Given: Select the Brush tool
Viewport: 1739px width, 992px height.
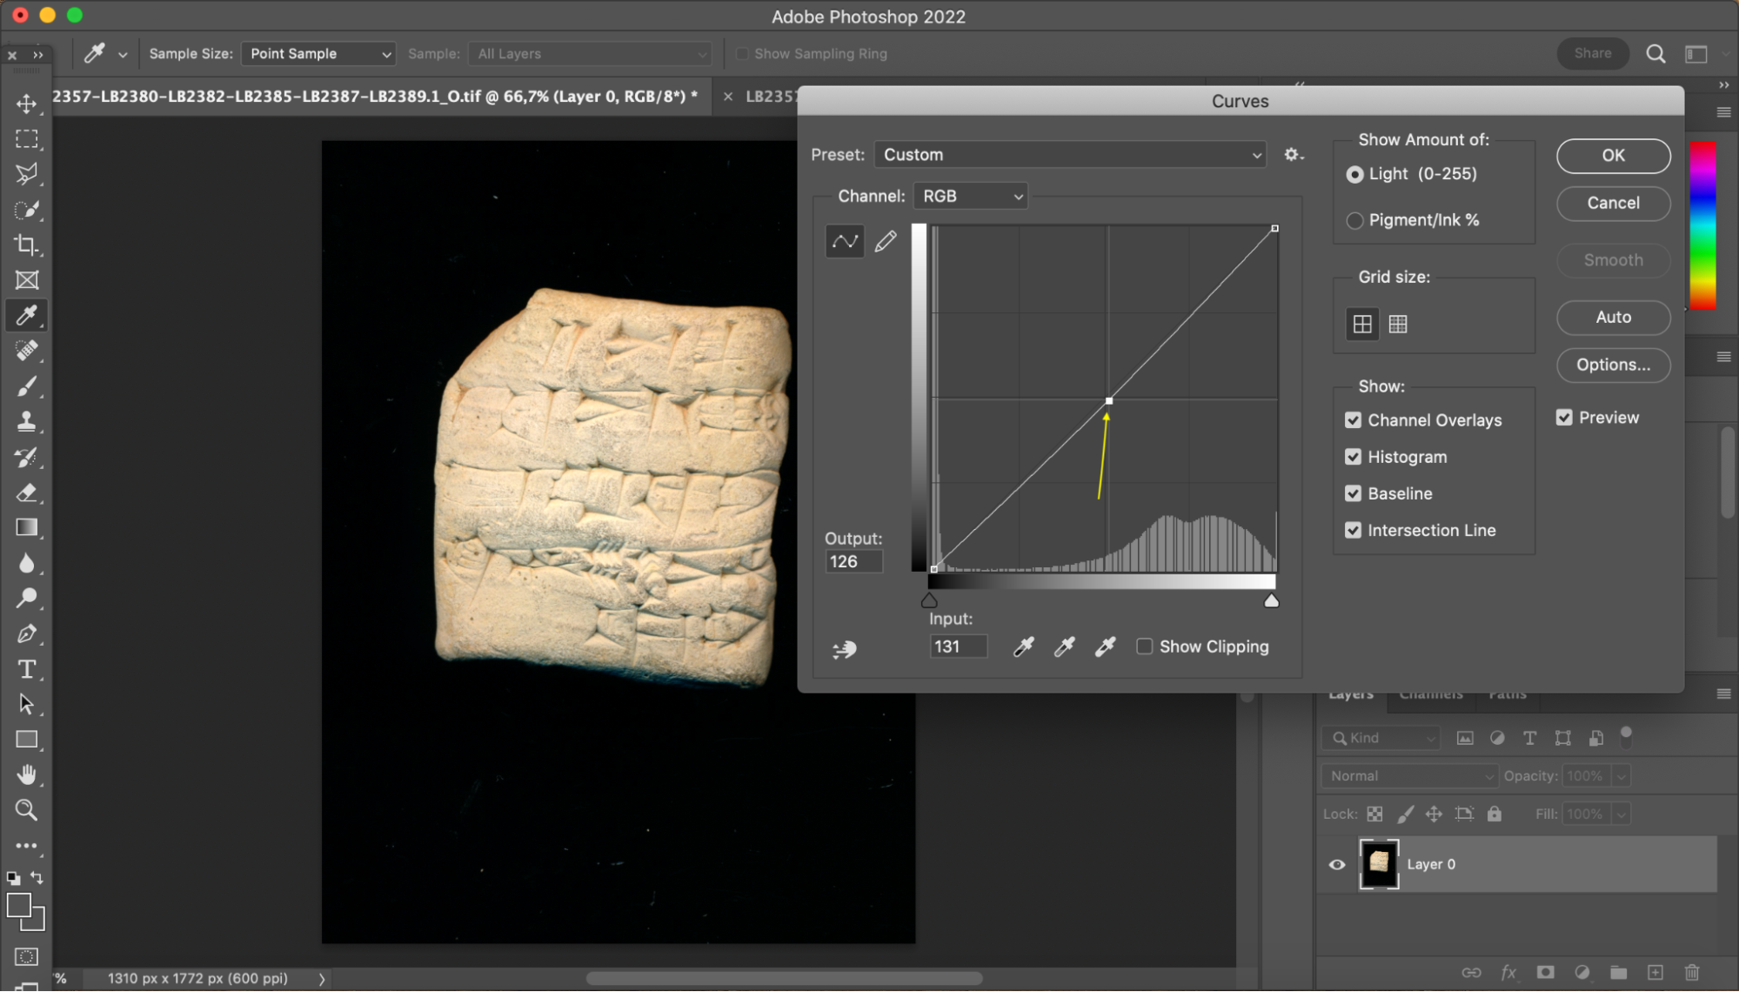Looking at the screenshot, I should [x=26, y=386].
